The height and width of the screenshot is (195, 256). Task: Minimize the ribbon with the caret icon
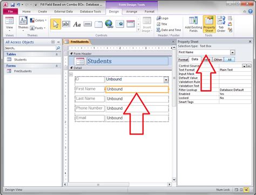pos(245,11)
